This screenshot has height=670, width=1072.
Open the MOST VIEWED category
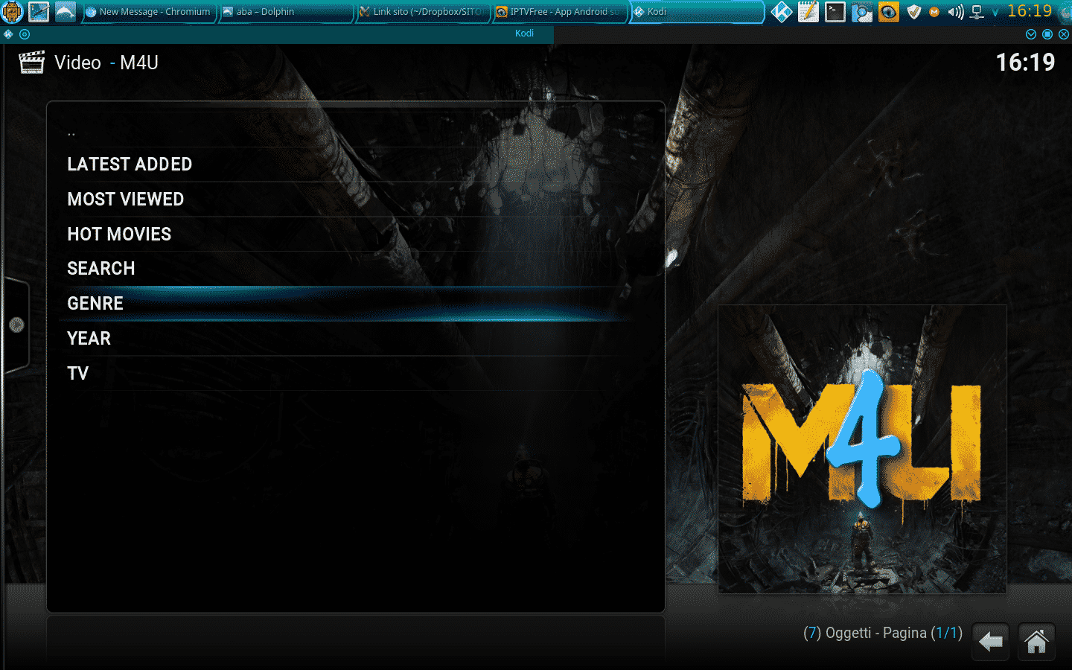point(354,200)
